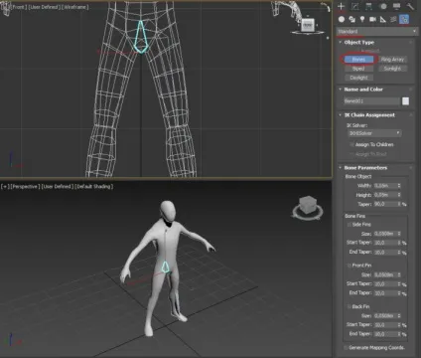Enable Assign To Children checkbox
The width and height of the screenshot is (421, 358).
[351, 144]
